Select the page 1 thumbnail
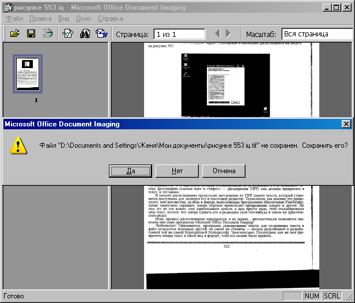Image resolution: width=355 pixels, height=303 pixels. point(28,74)
